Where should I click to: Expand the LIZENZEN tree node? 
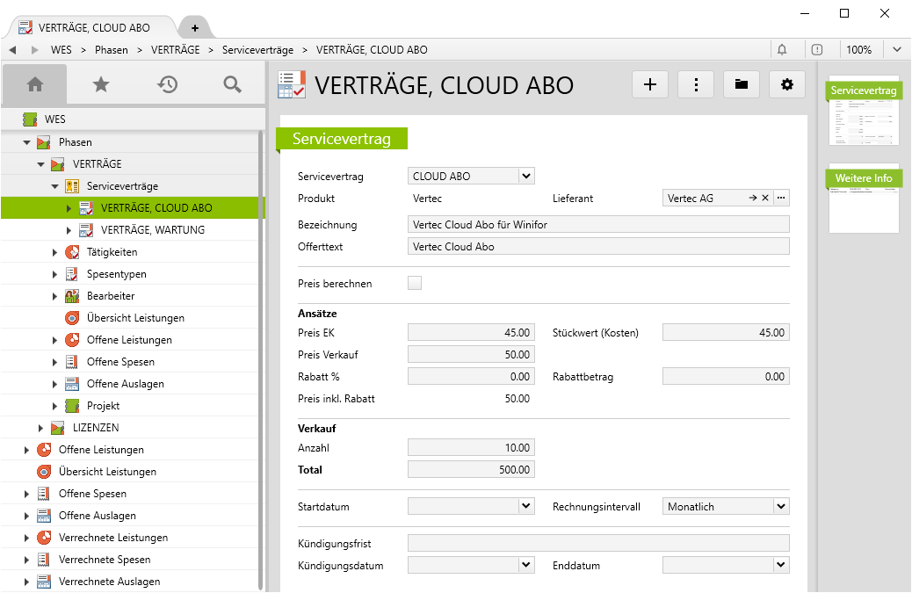click(x=41, y=428)
